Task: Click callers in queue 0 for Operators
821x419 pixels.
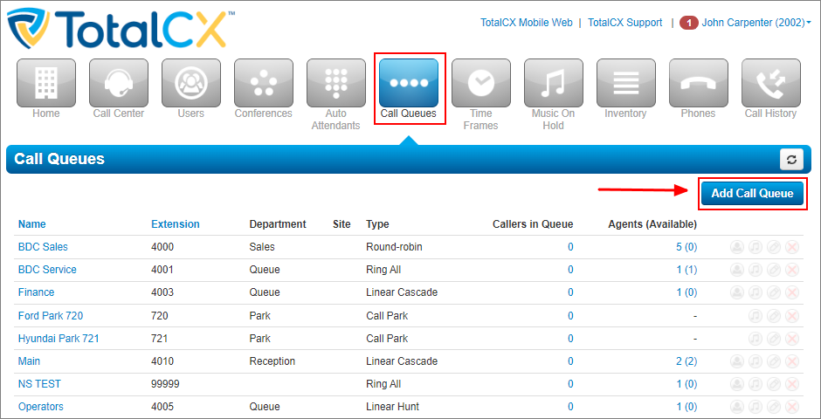Action: click(570, 407)
